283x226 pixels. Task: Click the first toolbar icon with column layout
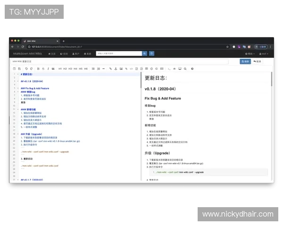(x=15, y=69)
